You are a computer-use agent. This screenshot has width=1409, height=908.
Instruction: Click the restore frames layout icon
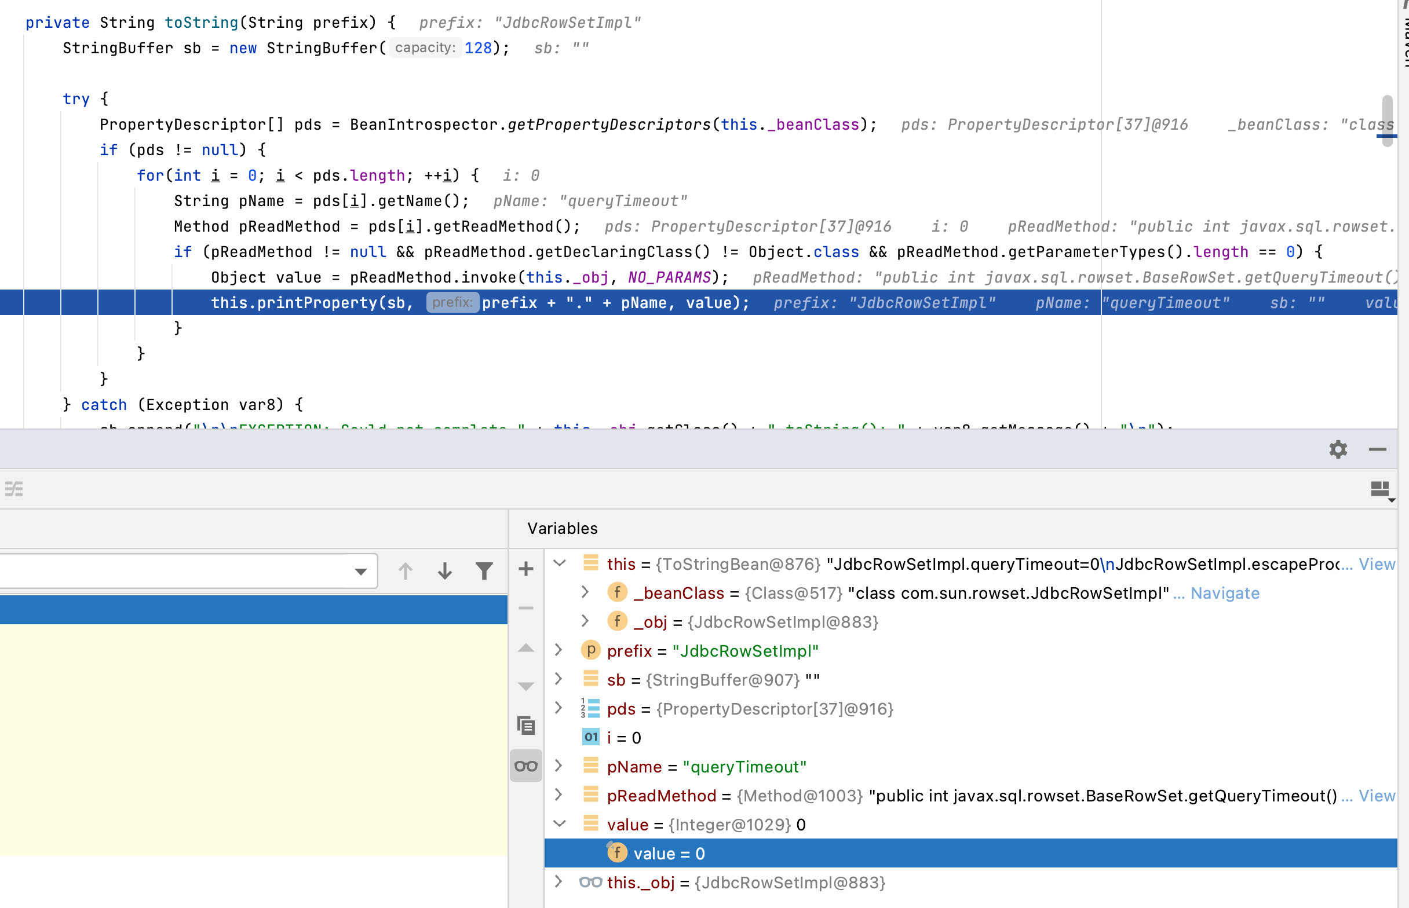pos(13,489)
